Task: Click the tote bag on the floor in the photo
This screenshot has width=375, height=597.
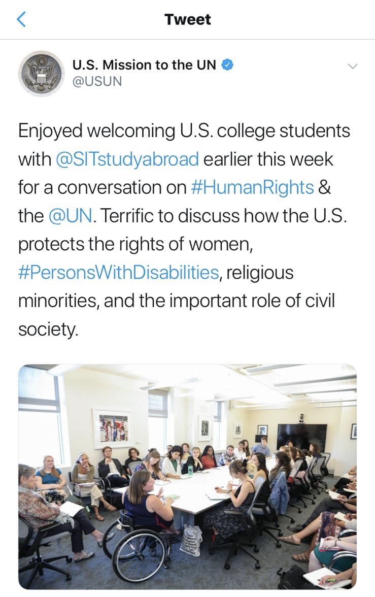Action: click(191, 540)
